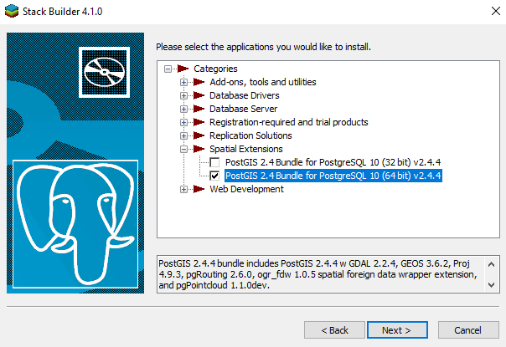Click the red arrow icon beside Categories
The width and height of the screenshot is (506, 347).
tap(183, 69)
